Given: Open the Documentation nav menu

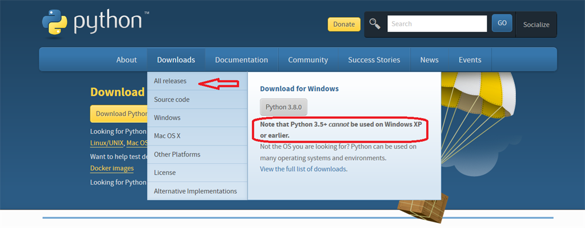Looking at the screenshot, I should [242, 59].
